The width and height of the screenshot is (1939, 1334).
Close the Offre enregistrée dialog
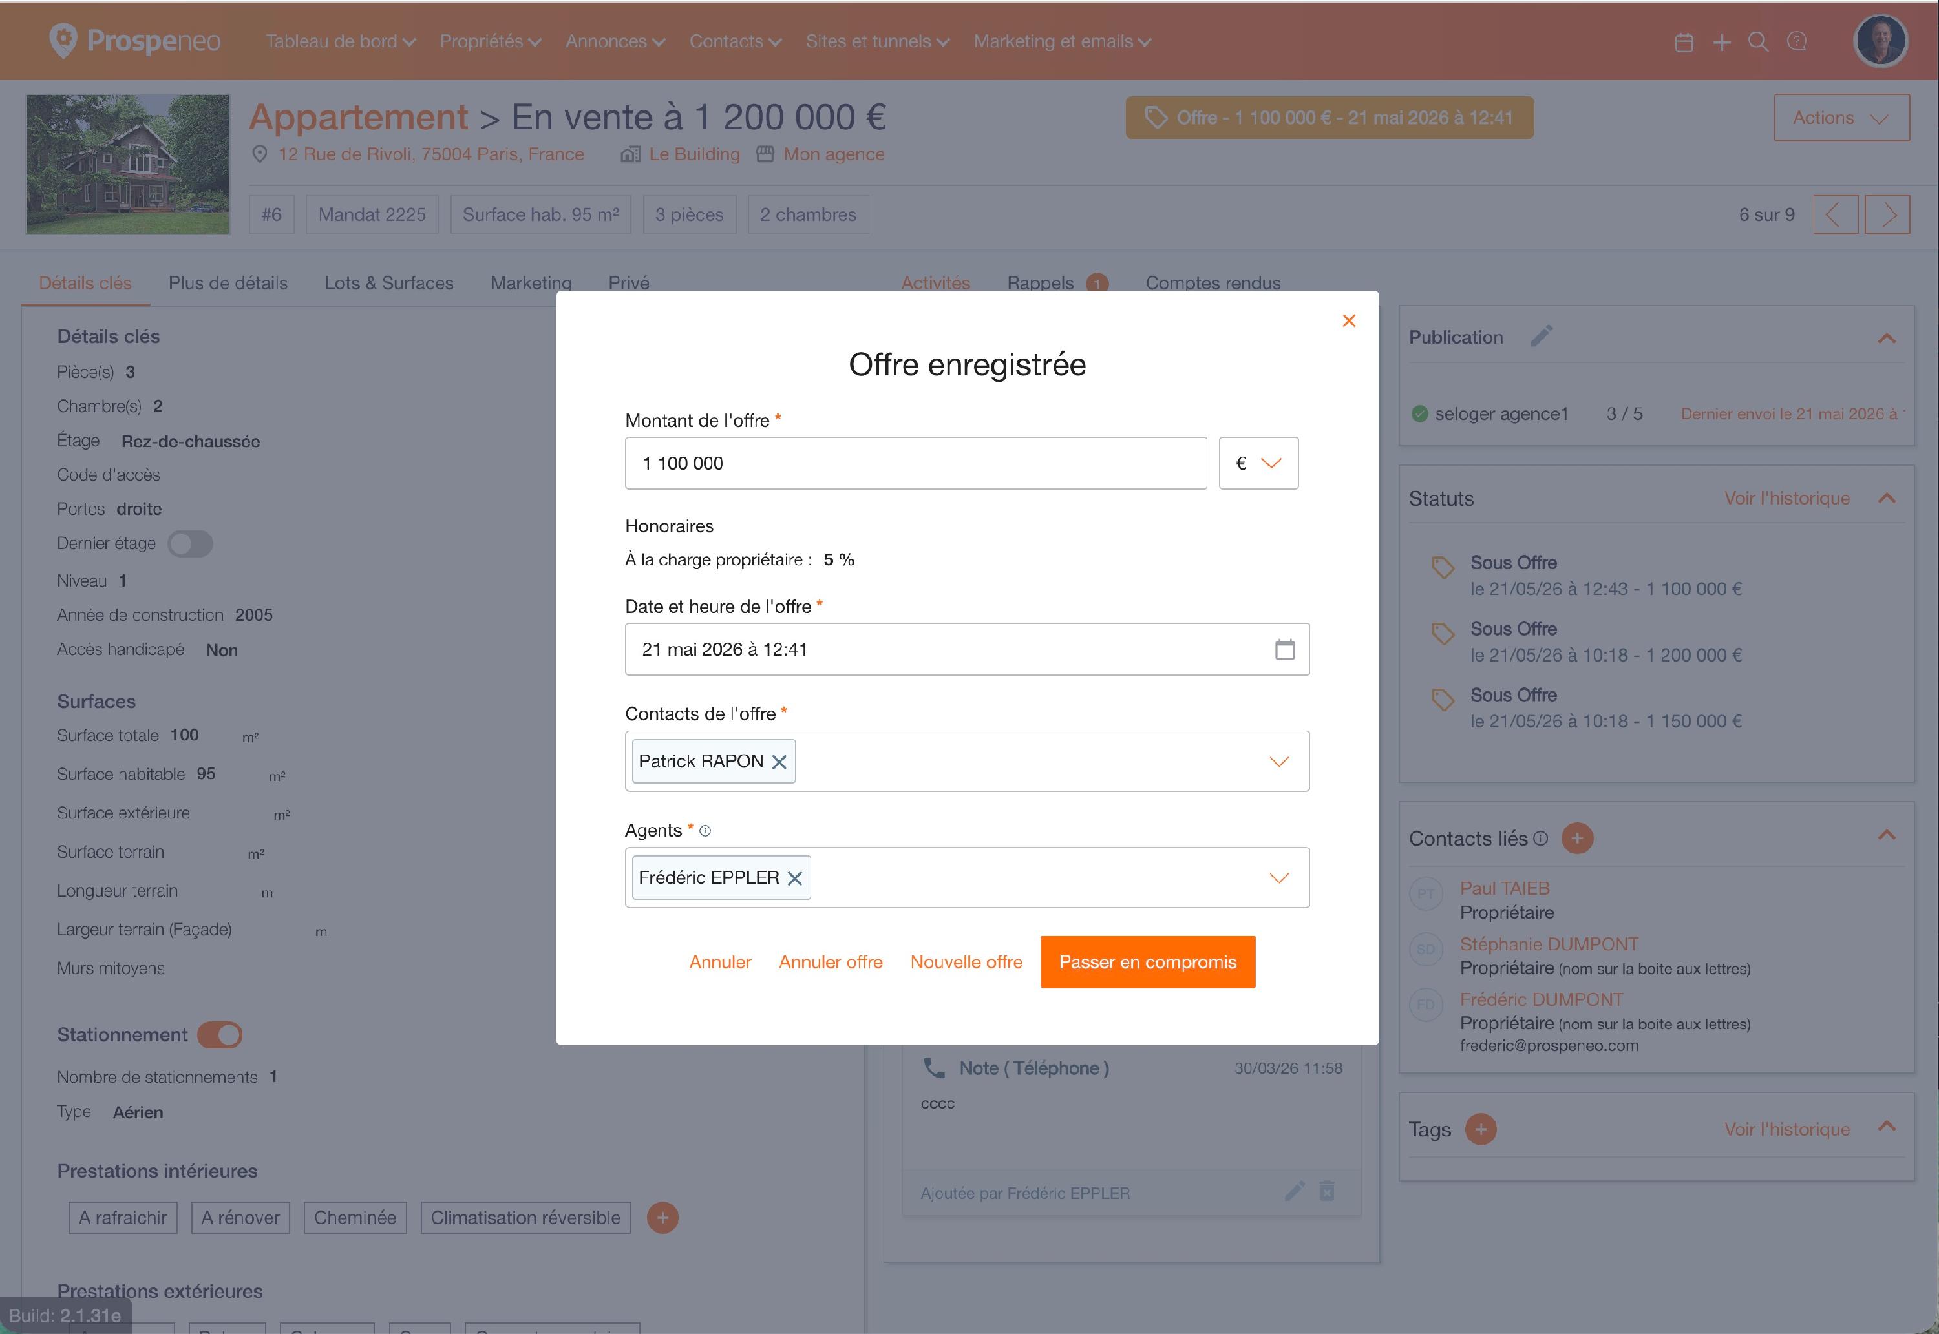pyautogui.click(x=1348, y=321)
